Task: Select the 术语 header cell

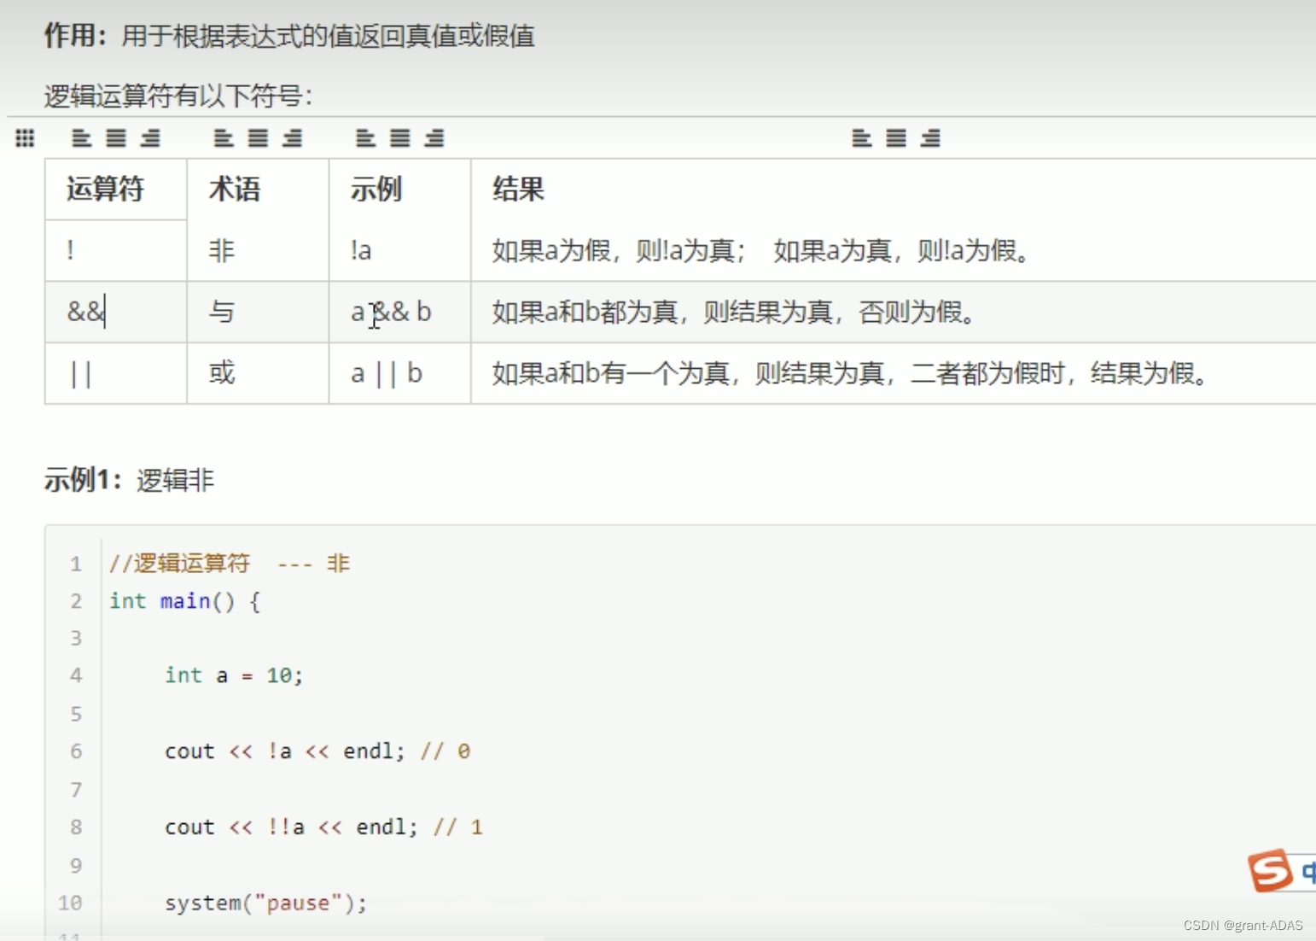Action: coord(258,189)
